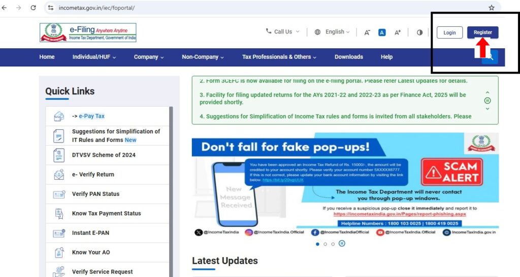Click the browser forward arrow
The width and height of the screenshot is (520, 277).
19,8
